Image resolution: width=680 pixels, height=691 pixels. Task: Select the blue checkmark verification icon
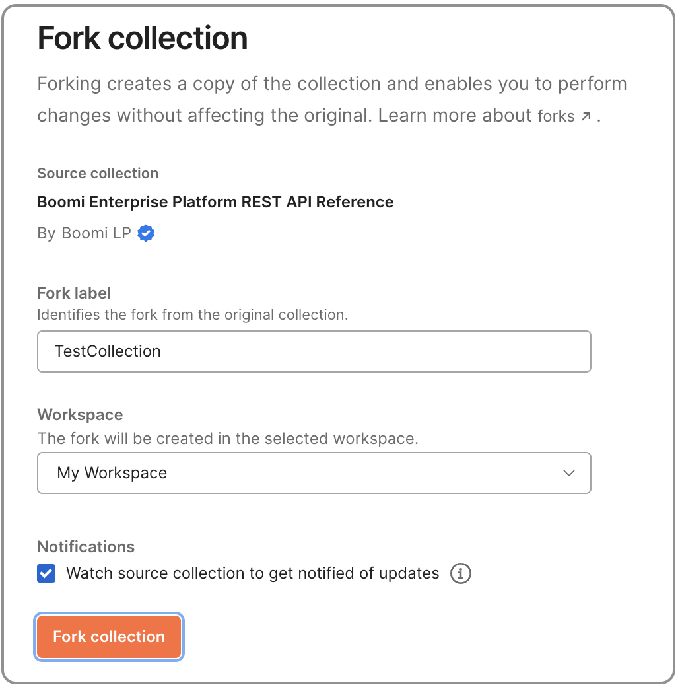146,233
